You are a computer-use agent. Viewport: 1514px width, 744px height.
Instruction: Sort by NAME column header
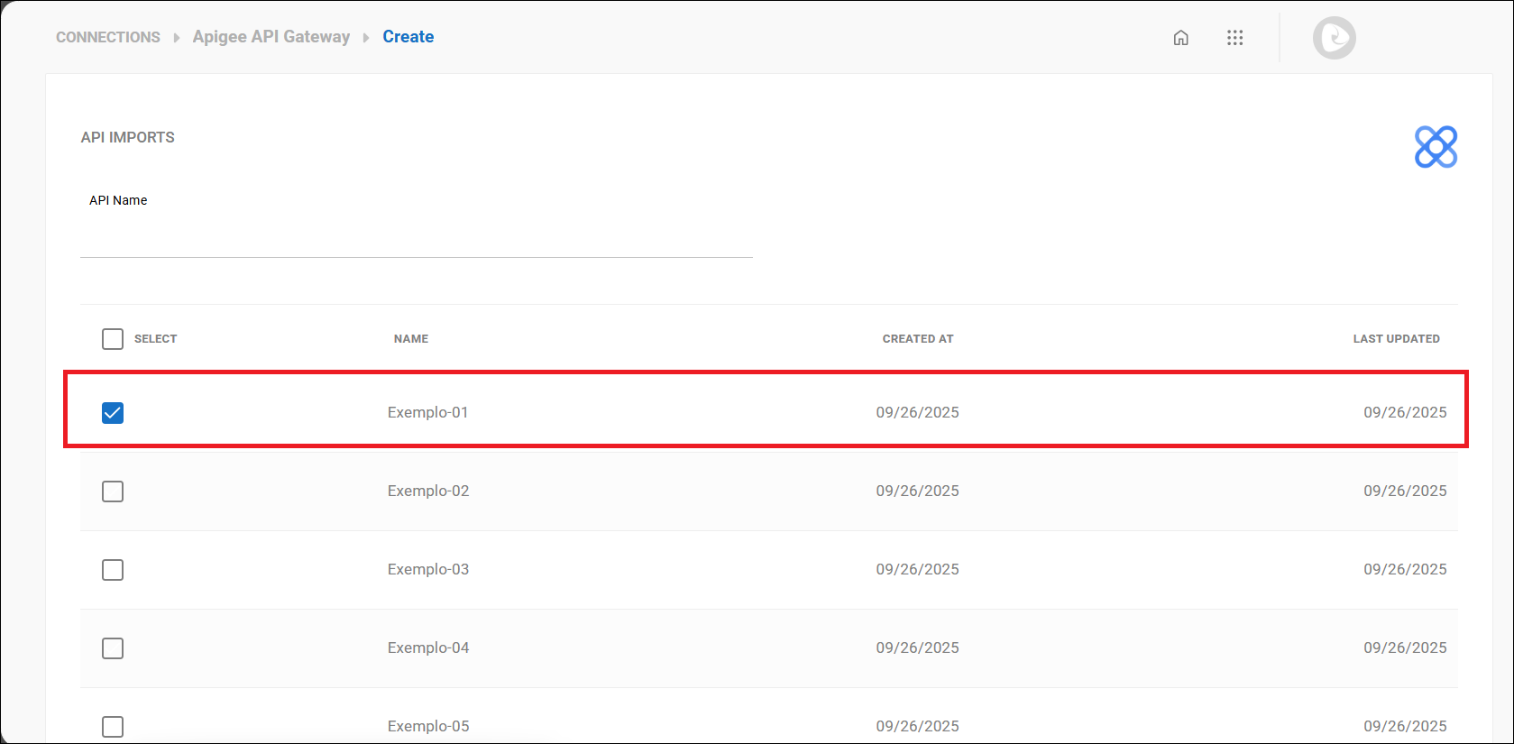[411, 339]
